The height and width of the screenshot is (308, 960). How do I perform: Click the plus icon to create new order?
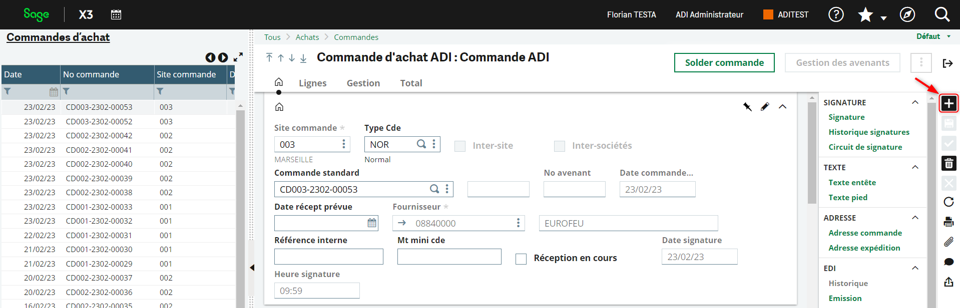[948, 103]
